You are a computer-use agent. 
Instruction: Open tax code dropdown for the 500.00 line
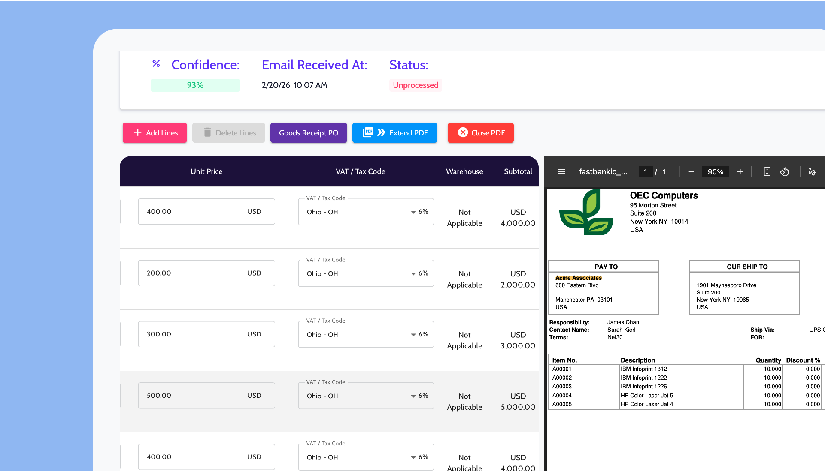point(413,396)
